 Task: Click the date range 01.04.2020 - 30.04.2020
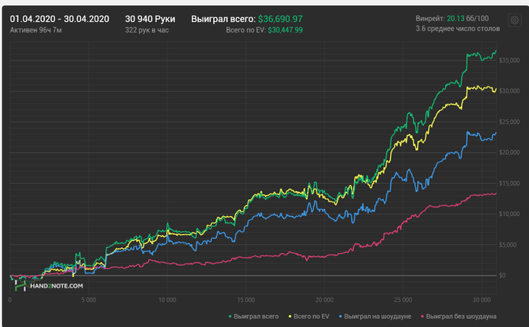tap(60, 19)
